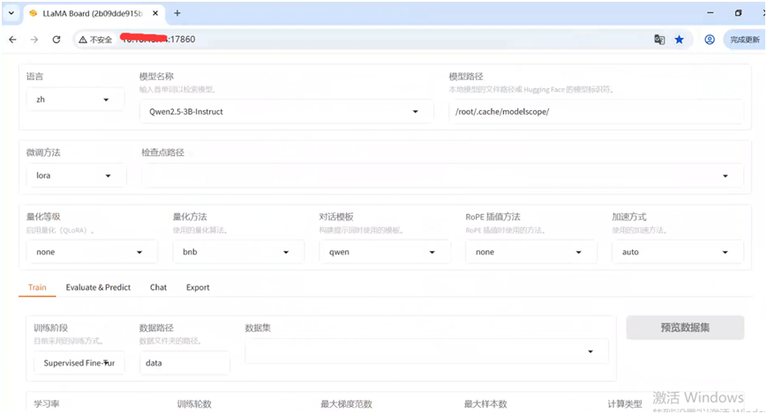
Task: Click the 模型路径 input field
Action: click(x=596, y=112)
